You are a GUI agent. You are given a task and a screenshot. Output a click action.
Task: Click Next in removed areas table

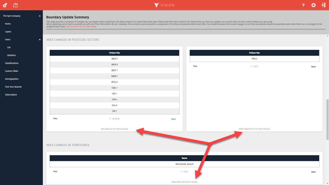click(x=313, y=67)
